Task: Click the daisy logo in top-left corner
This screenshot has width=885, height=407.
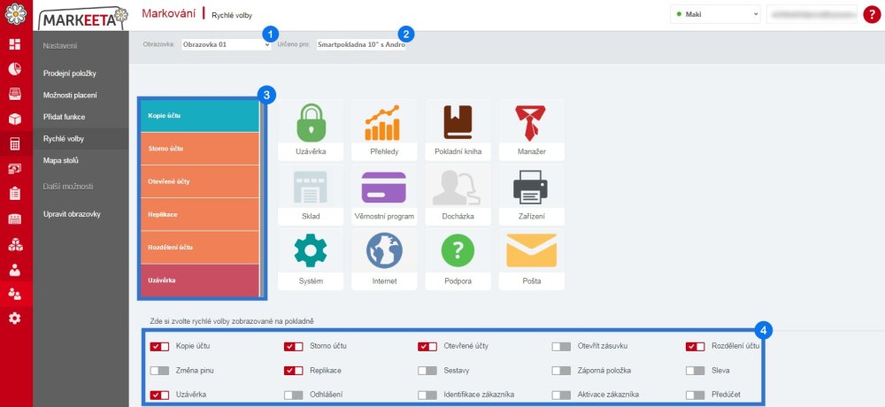Action: (16, 14)
